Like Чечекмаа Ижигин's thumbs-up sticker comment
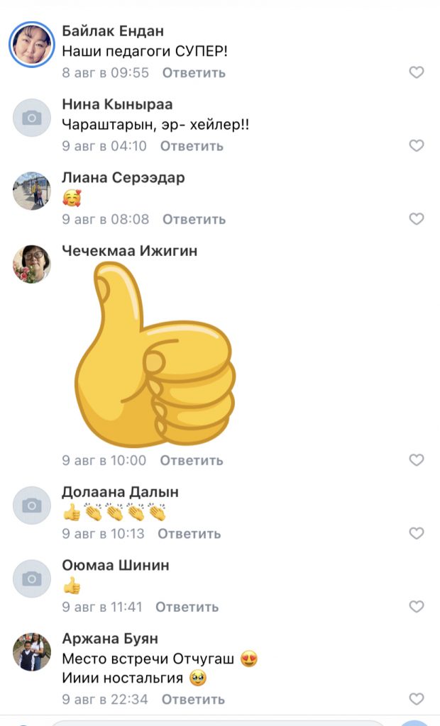 [x=417, y=459]
